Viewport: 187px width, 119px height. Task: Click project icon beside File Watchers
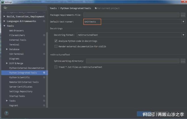pyautogui.click(x=44, y=35)
